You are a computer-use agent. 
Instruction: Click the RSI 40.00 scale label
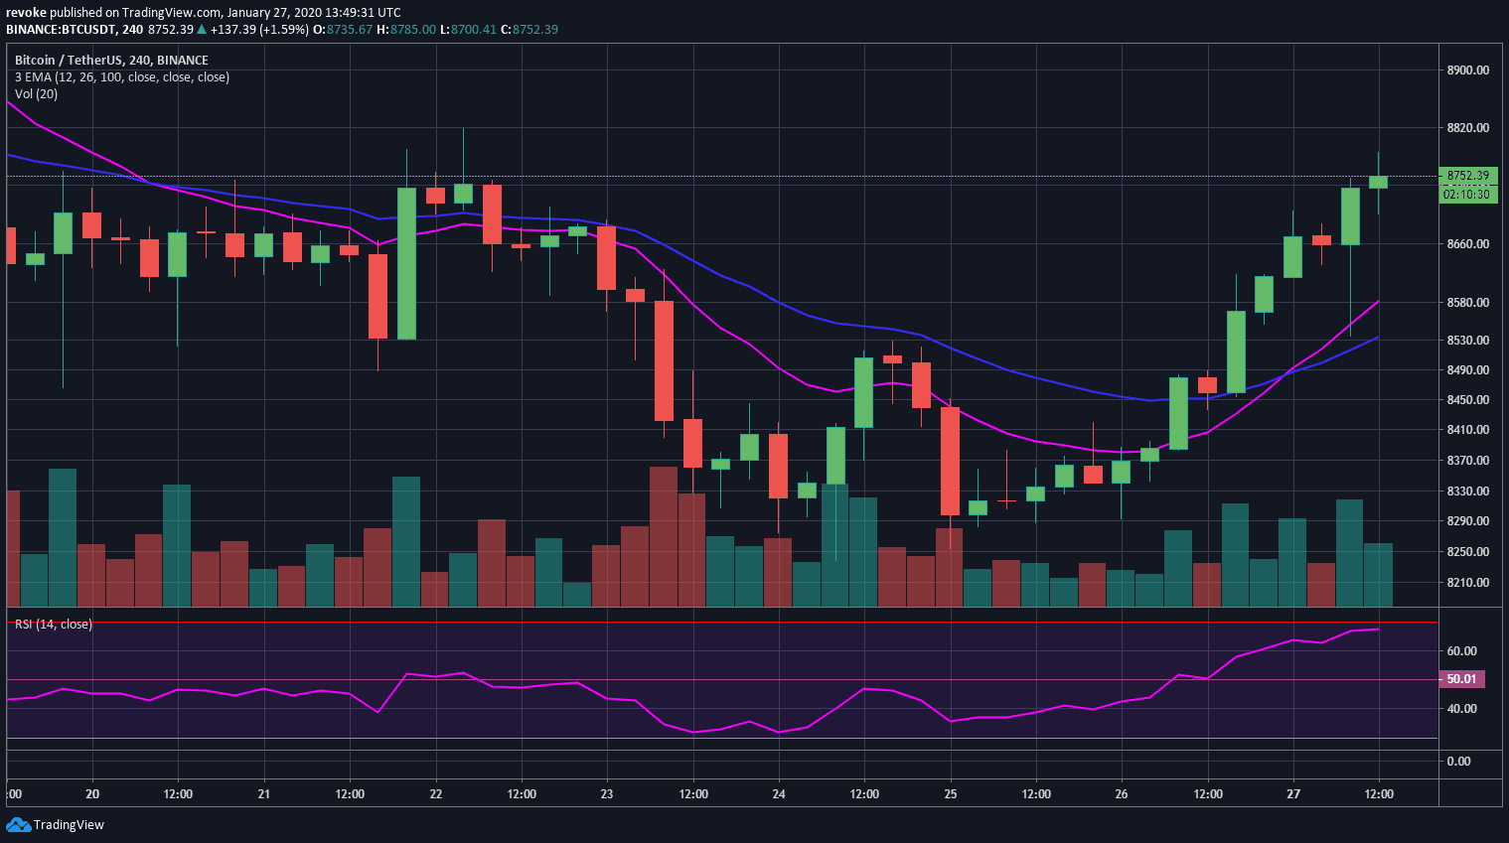tap(1460, 709)
